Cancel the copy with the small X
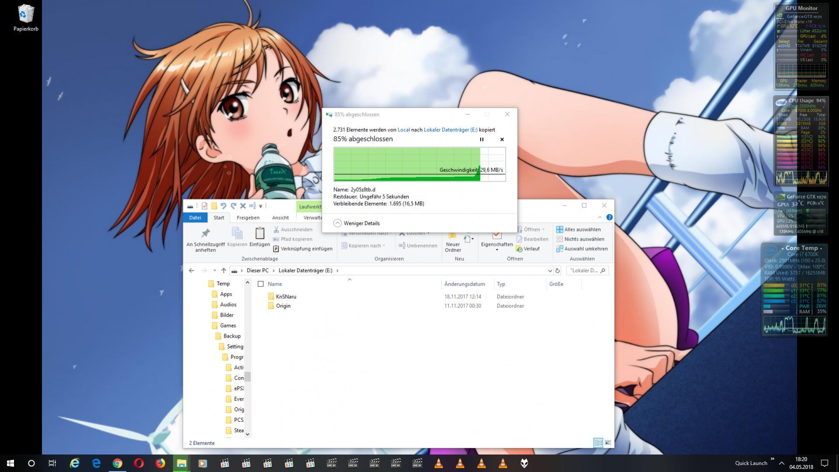The width and height of the screenshot is (839, 472). pyautogui.click(x=502, y=139)
